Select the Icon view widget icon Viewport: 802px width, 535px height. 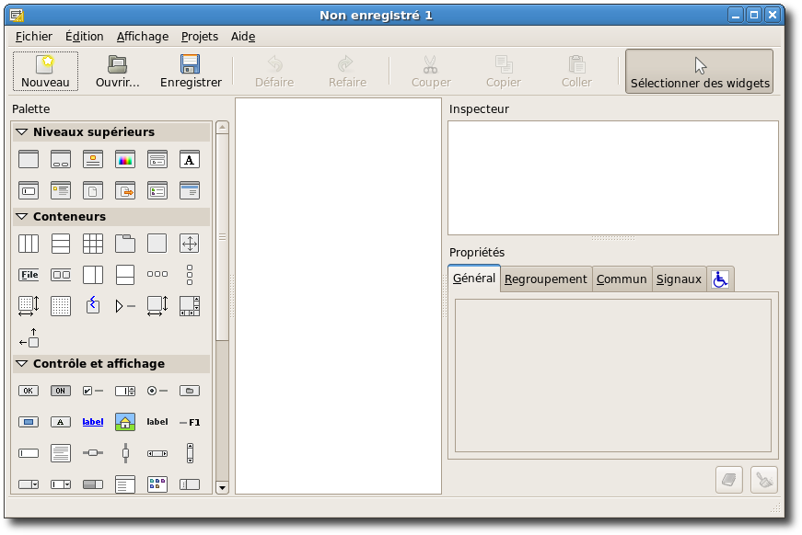[157, 484]
